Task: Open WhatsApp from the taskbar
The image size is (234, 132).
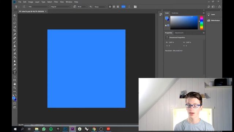Action: coord(44,129)
